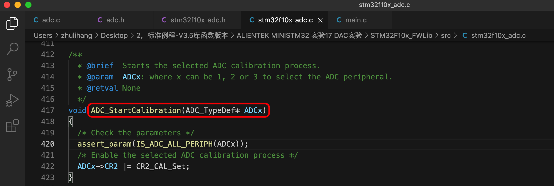Open the STM32F10x_FWLib breadcrumb dropdown
Image resolution: width=554 pixels, height=186 pixels.
401,35
